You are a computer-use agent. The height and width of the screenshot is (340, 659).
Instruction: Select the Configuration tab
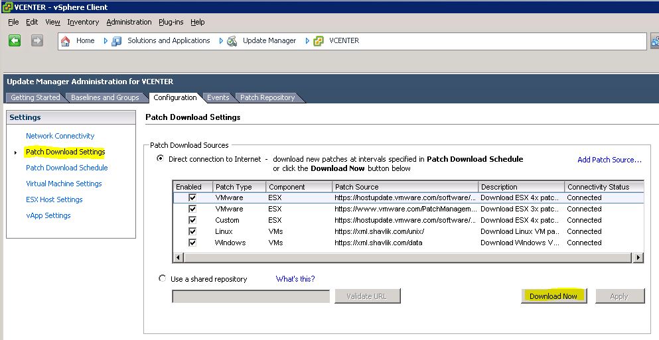click(175, 97)
